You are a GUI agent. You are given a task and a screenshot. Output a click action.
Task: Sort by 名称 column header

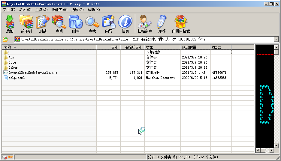49,47
